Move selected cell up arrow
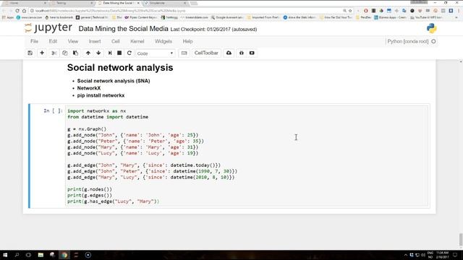 coord(88,53)
